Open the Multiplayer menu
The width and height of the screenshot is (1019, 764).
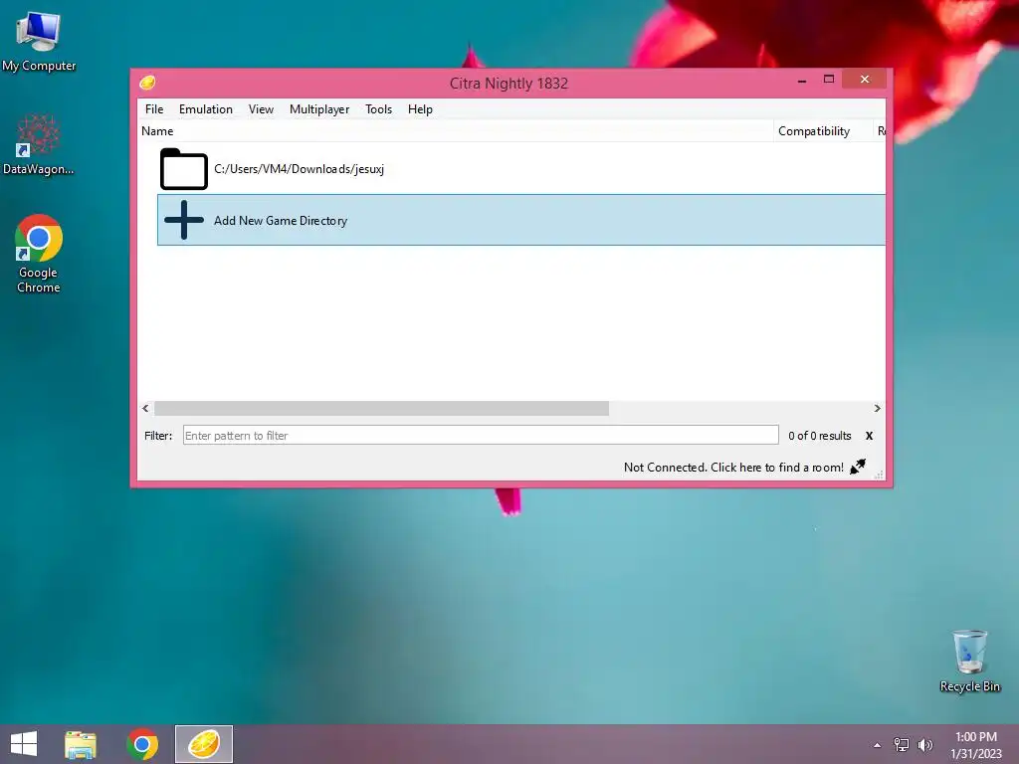(x=319, y=109)
